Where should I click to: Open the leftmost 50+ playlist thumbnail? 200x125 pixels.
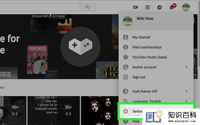point(13,110)
